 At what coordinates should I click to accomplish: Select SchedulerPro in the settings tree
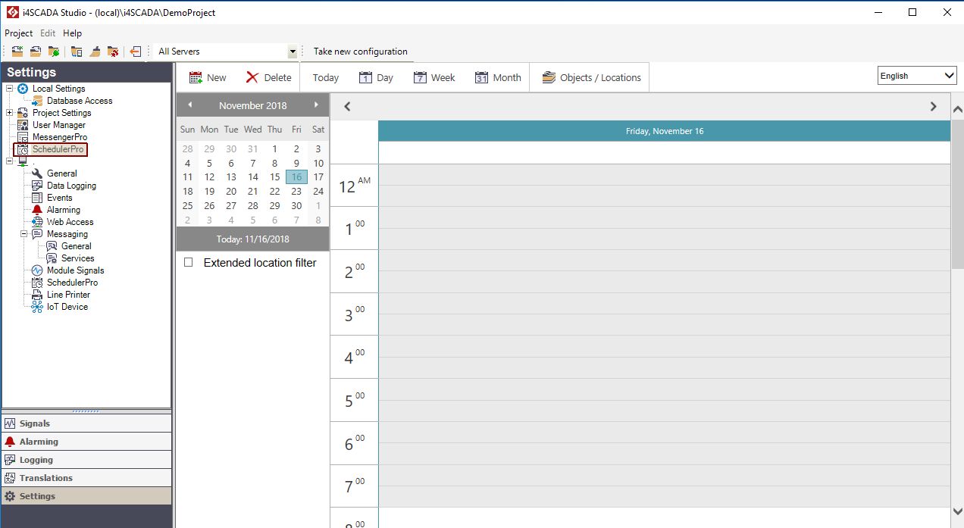point(58,149)
